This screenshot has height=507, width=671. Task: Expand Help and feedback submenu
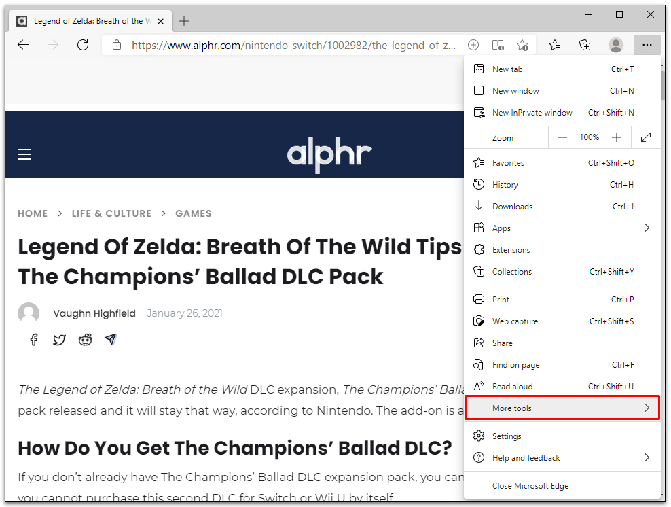[562, 458]
